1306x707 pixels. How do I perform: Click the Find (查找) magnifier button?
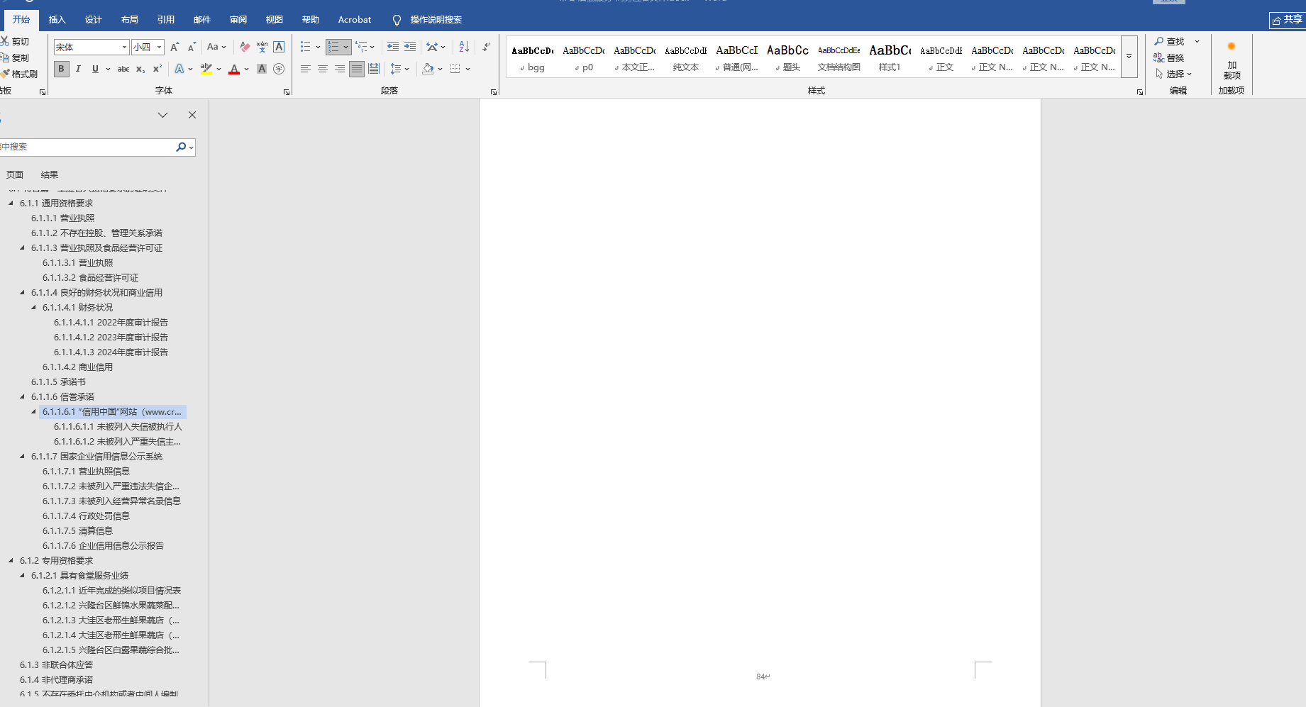pyautogui.click(x=1169, y=41)
